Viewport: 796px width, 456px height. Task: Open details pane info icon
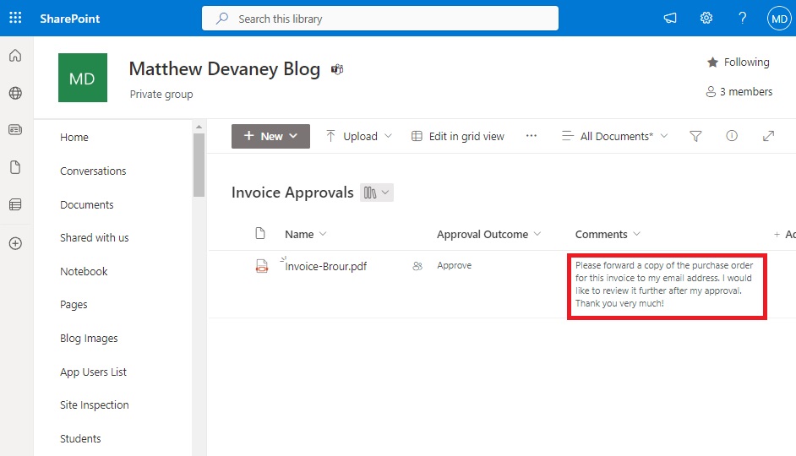[732, 135]
